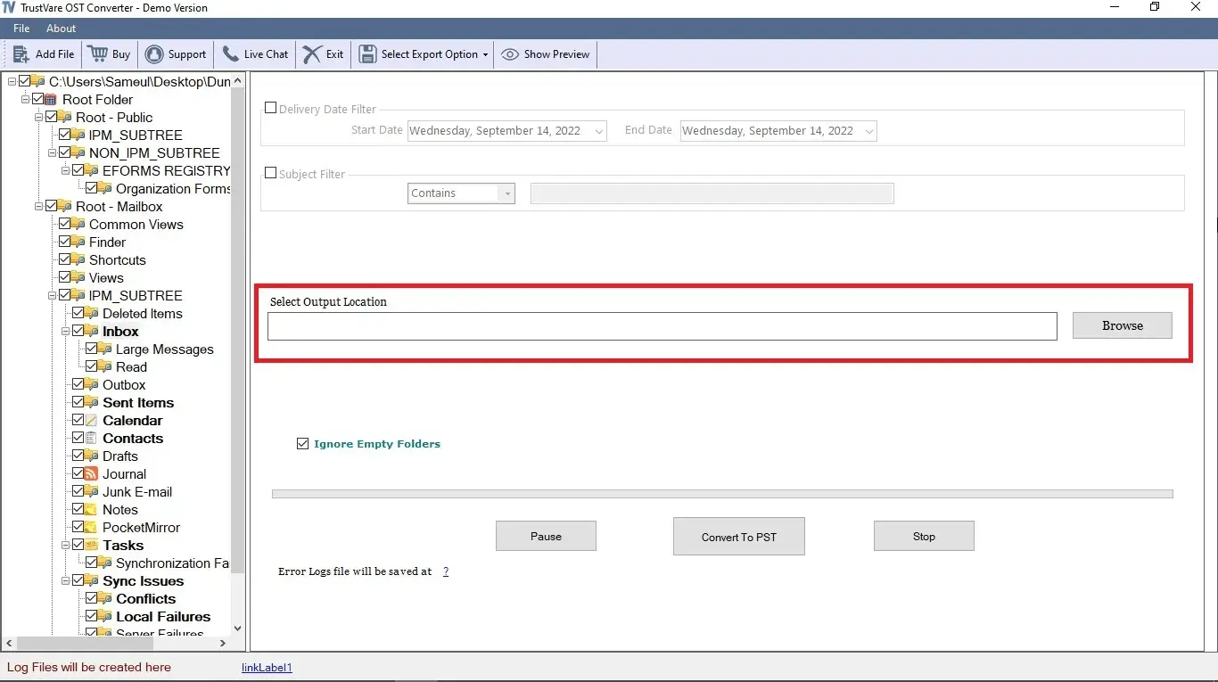Click Browse to choose output location
The width and height of the screenshot is (1218, 682).
click(x=1123, y=325)
